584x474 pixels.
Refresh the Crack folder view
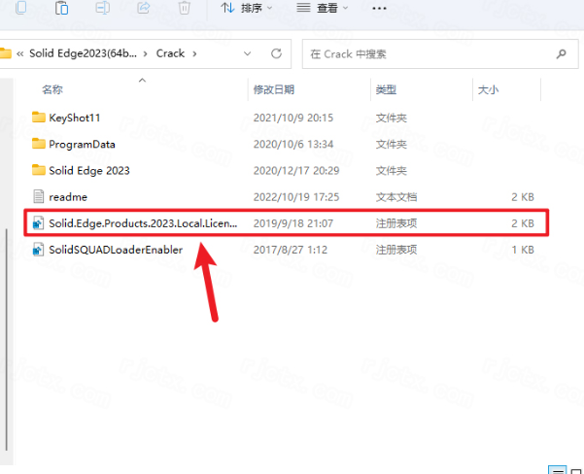[x=277, y=53]
